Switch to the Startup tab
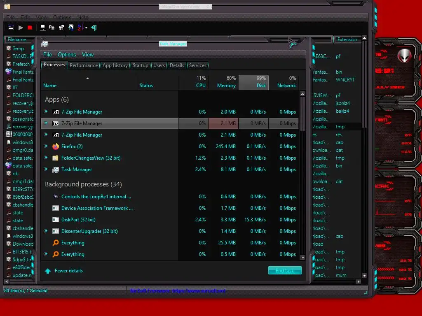The width and height of the screenshot is (422, 316). pos(140,65)
